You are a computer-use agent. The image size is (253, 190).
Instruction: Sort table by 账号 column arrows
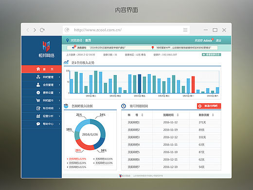point(142,115)
